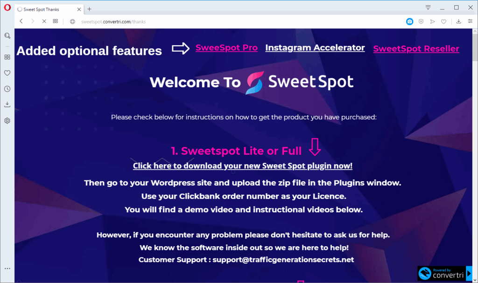Close the Sweet Spot Thanks tab
The height and width of the screenshot is (283, 478).
click(x=79, y=9)
